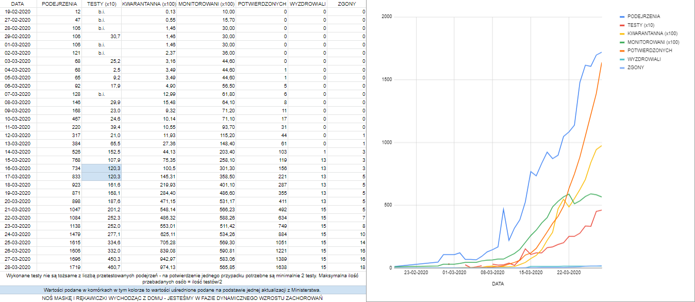Image resolution: width=695 pixels, height=302 pixels.
Task: Select the highlighted 120,3 cell in the 17-03-2020 row
Action: 102,177
